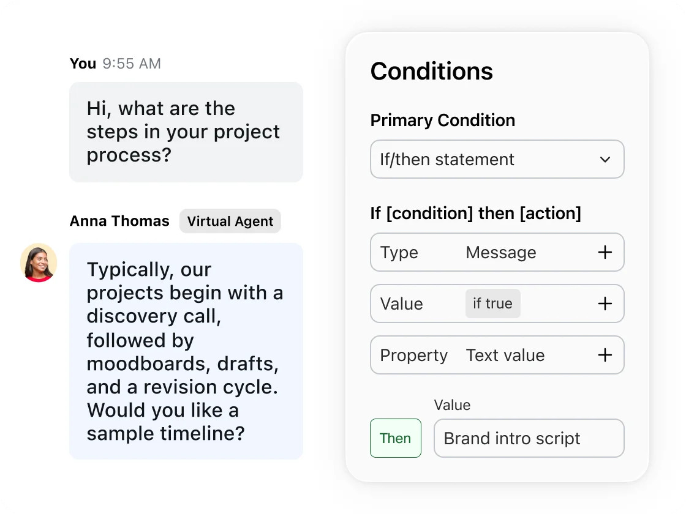Click the Virtual Agent reply bubble
This screenshot has width=686, height=514.
(x=186, y=351)
